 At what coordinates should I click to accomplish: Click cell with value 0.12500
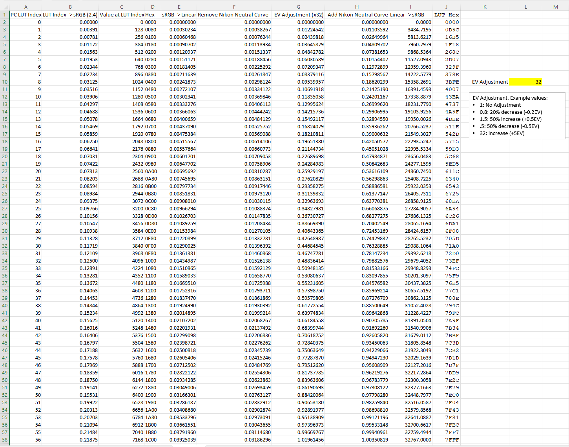[x=70, y=261]
